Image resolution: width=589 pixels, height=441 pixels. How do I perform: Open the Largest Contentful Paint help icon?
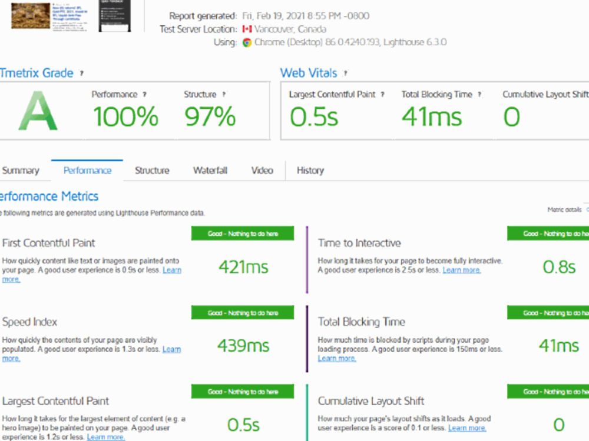point(382,95)
